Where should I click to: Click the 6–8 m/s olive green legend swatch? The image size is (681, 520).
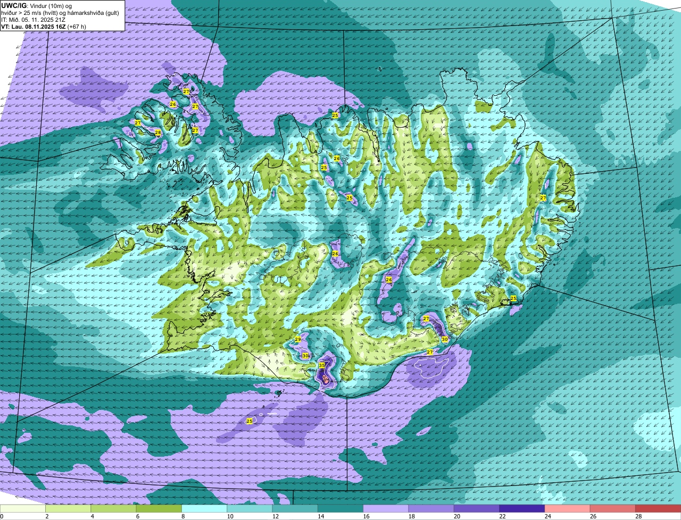point(159,509)
